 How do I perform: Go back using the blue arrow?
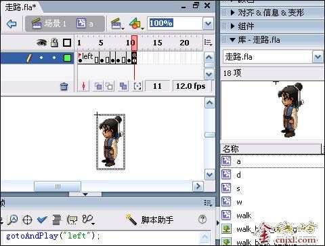coord(12,24)
